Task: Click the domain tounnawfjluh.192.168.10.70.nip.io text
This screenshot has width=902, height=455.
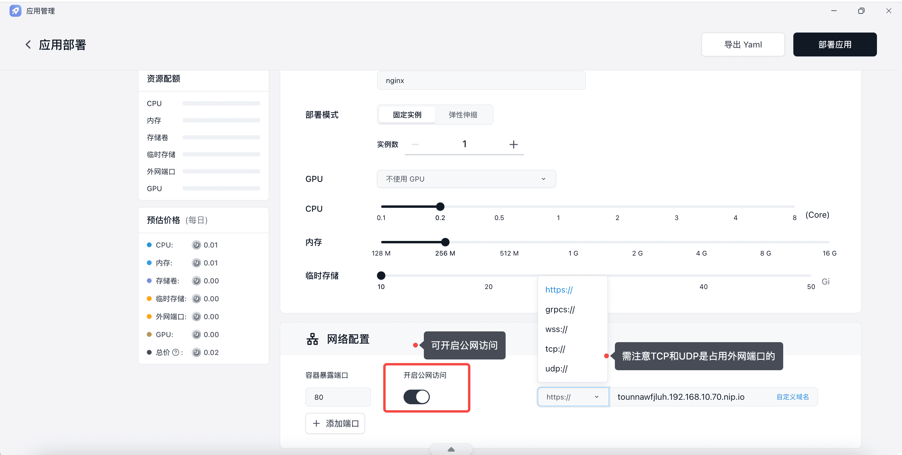Action: [x=681, y=397]
